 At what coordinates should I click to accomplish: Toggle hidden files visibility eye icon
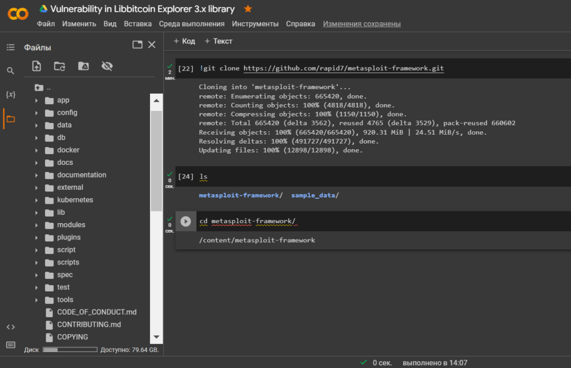coord(107,66)
